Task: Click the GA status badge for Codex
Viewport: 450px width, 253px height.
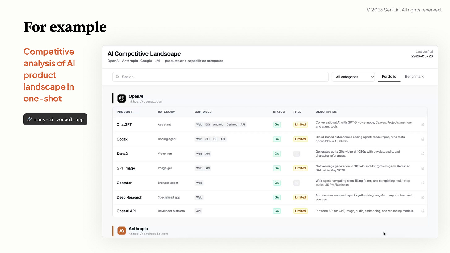Action: [277, 139]
